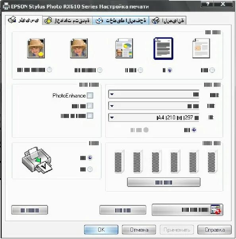Click the arrow of the A4 size dropdown
Image resolution: width=236 pixels, height=239 pixels.
[x=112, y=118]
